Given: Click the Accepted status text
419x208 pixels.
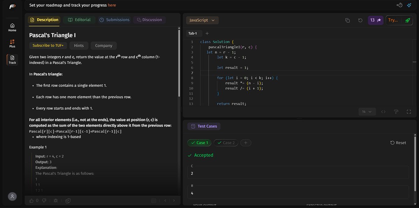Looking at the screenshot, I should 204,155.
